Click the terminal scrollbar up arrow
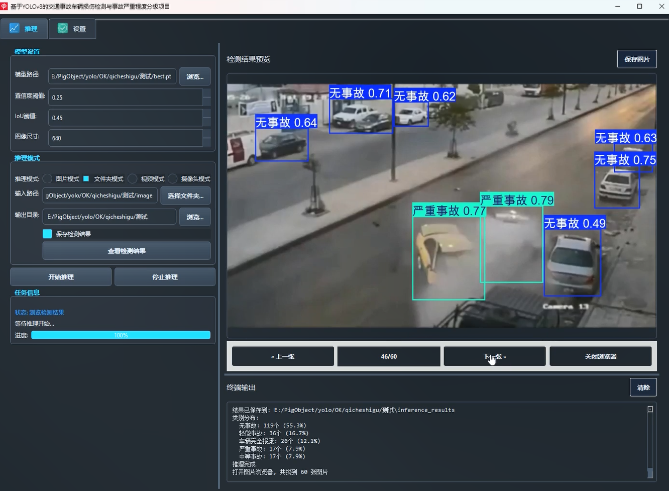 (650, 409)
